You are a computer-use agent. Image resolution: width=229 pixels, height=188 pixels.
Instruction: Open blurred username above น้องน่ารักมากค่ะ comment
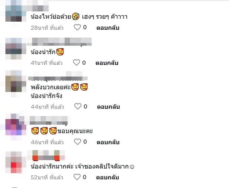point(46,155)
